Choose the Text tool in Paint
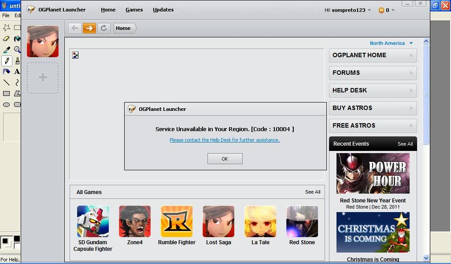451x264 pixels. (17, 72)
